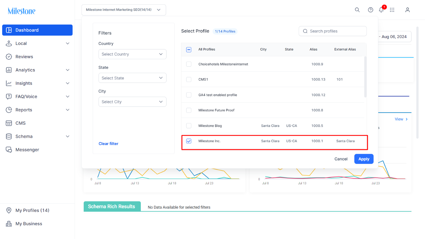
Task: Click the Local map pin icon
Action: pyautogui.click(x=9, y=43)
